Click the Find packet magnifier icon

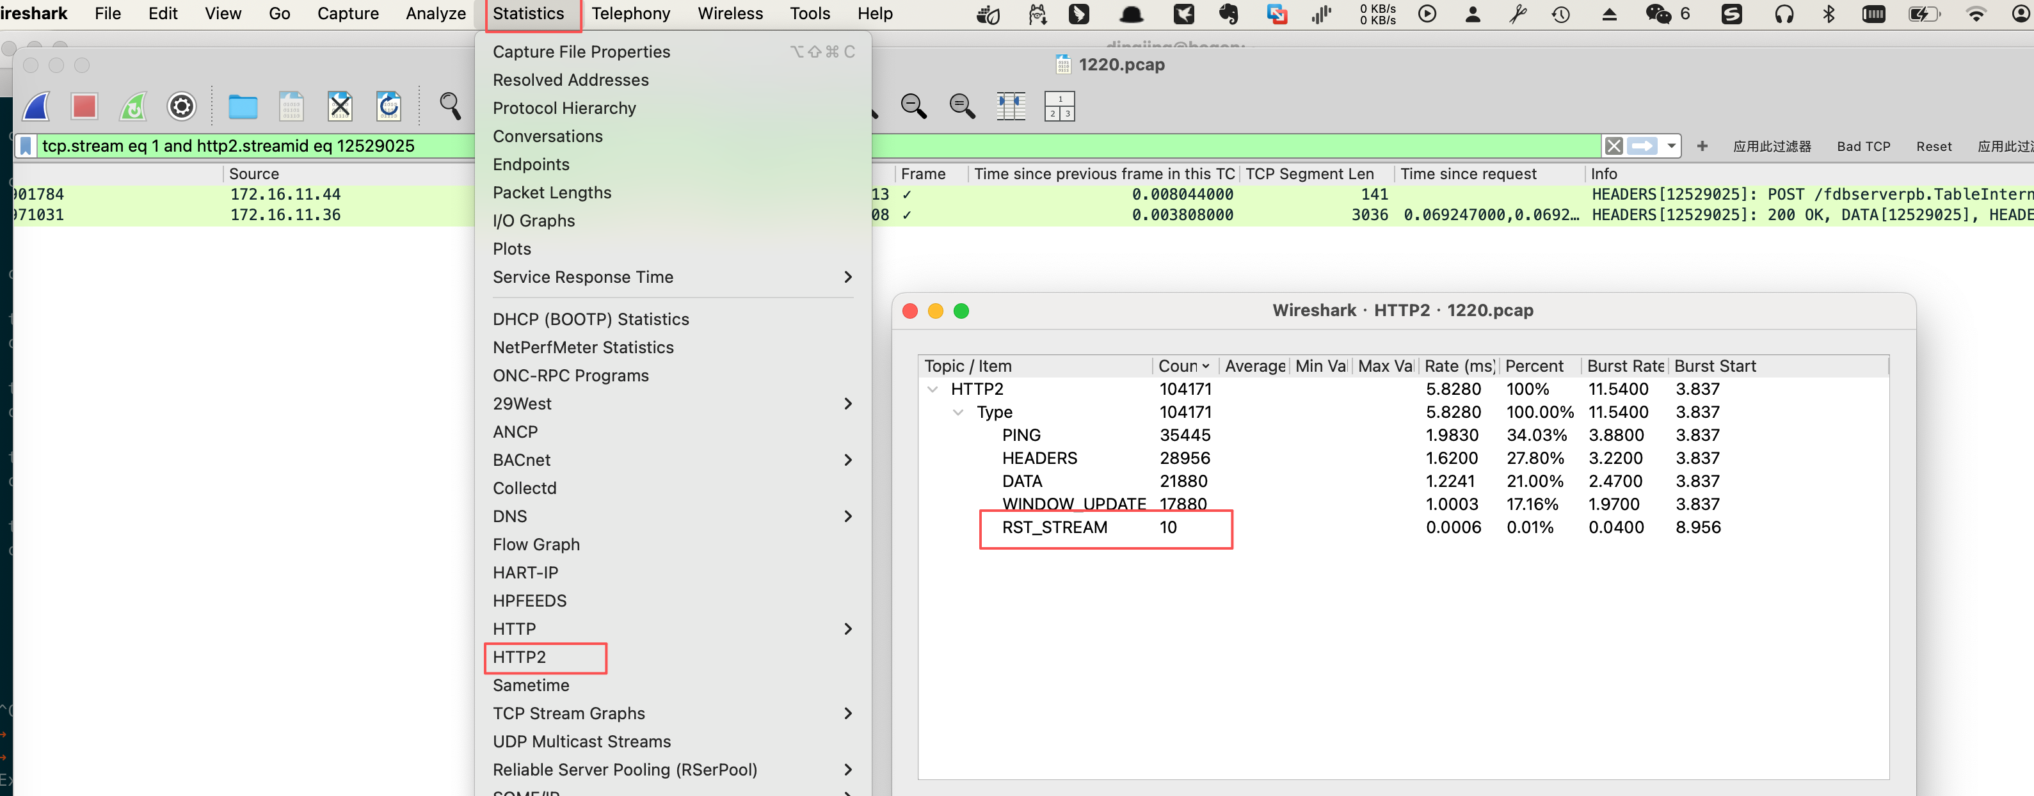450,107
